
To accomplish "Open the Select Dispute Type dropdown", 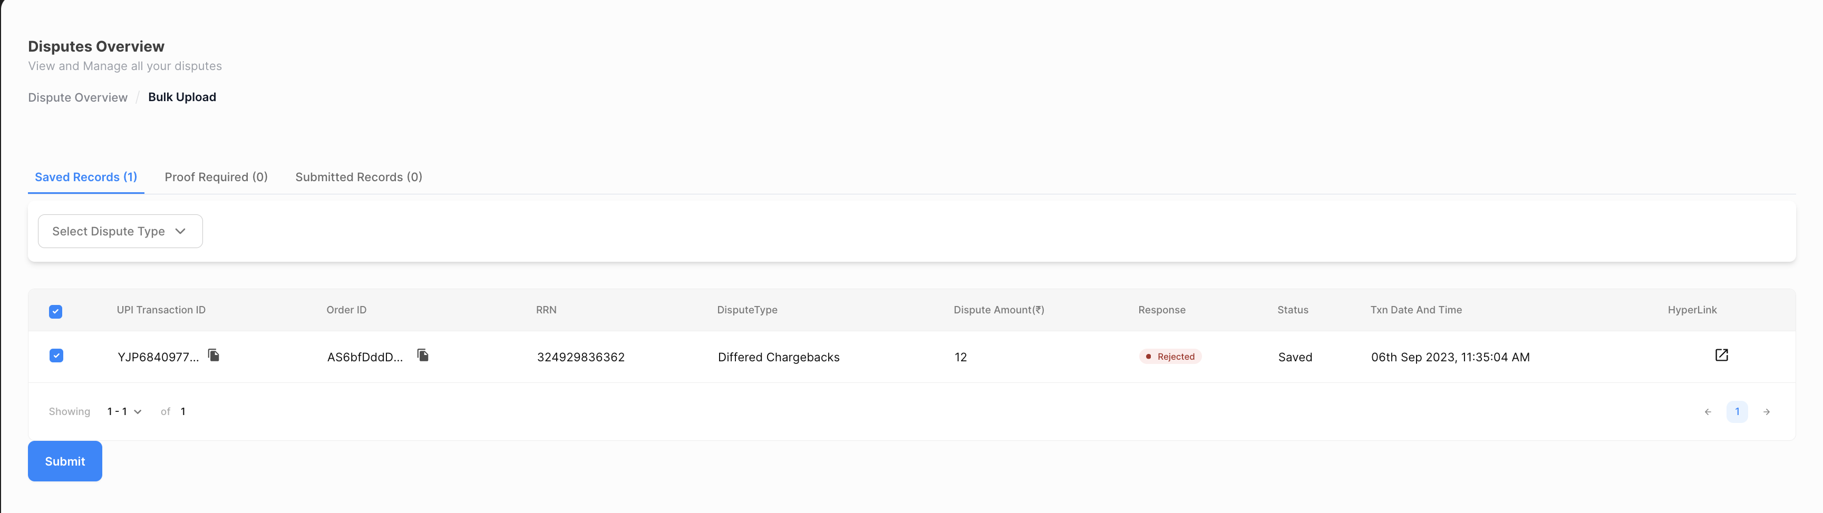I will (120, 232).
